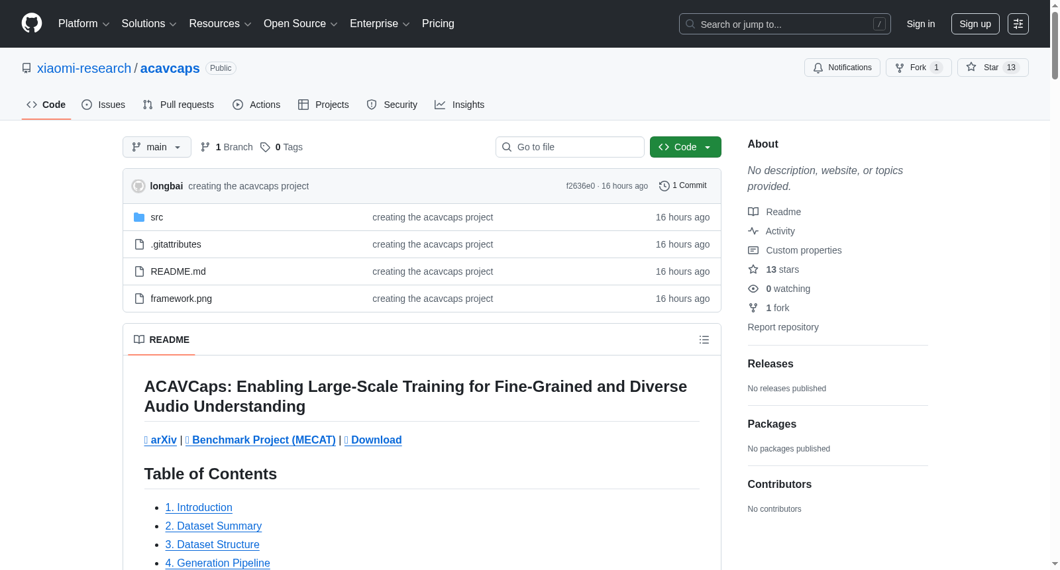Screen dimensions: 1060x570
Task: Click the page vertical scrollbar
Action: point(1055,46)
